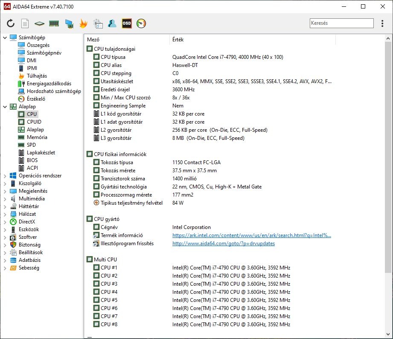Open the ACPI tree item

point(32,168)
